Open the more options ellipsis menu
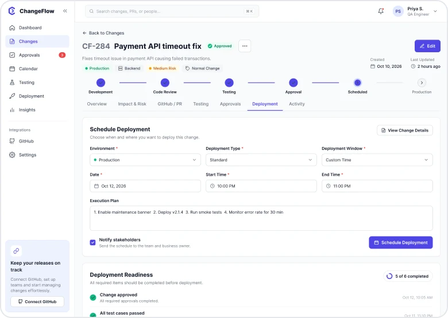The width and height of the screenshot is (448, 318). click(x=245, y=46)
